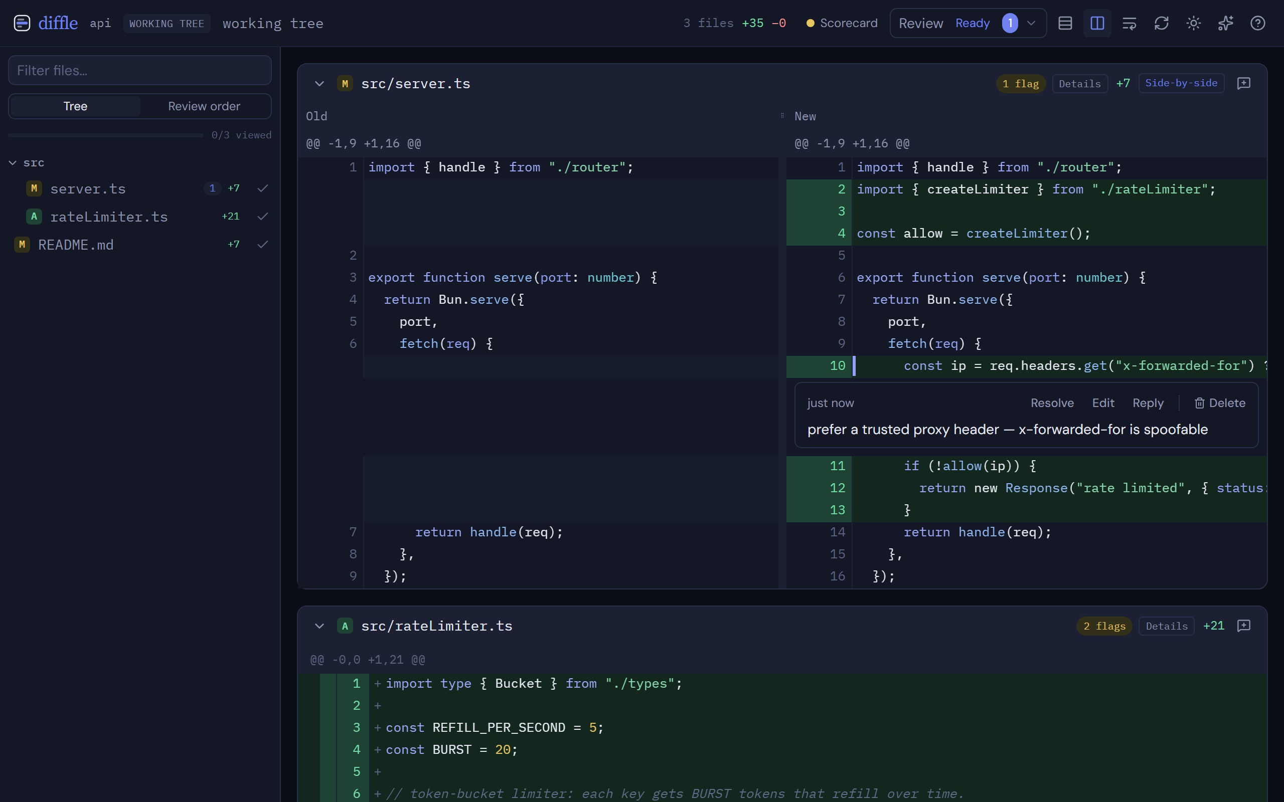Click the trash Delete comment button
The width and height of the screenshot is (1284, 802).
click(1220, 403)
